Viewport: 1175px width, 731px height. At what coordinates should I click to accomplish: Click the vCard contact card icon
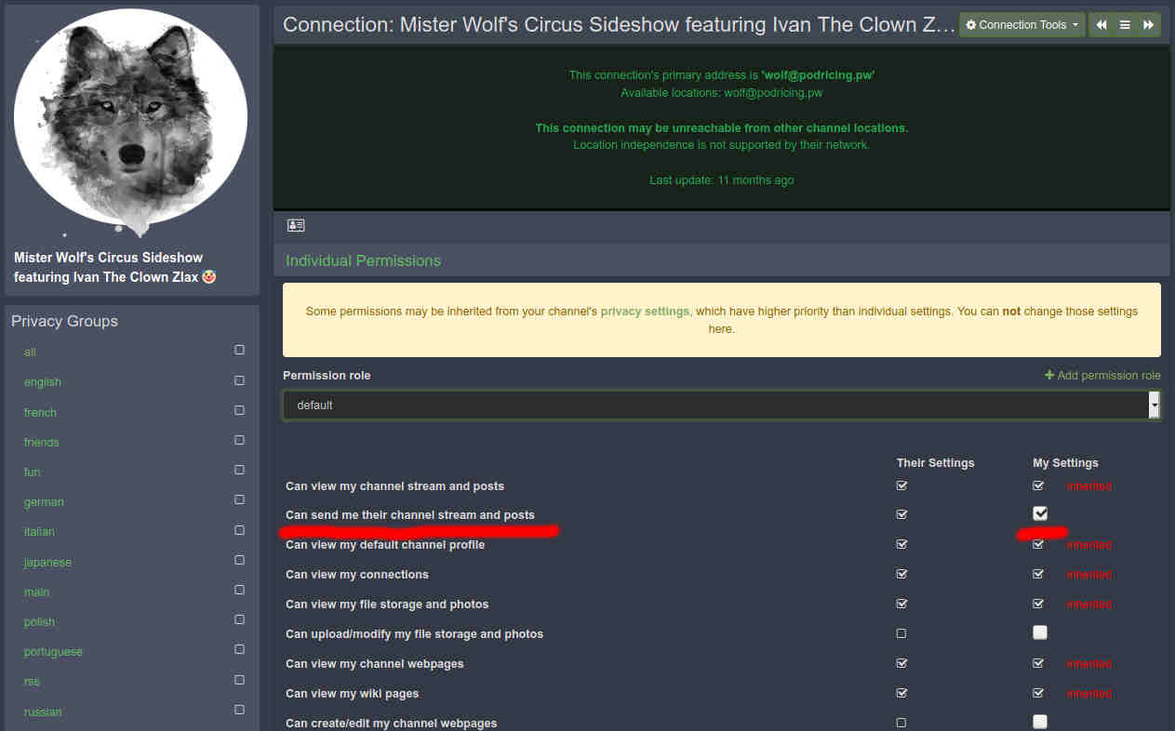click(x=296, y=225)
